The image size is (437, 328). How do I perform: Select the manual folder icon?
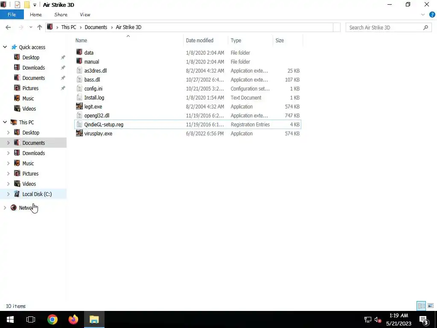click(x=79, y=61)
